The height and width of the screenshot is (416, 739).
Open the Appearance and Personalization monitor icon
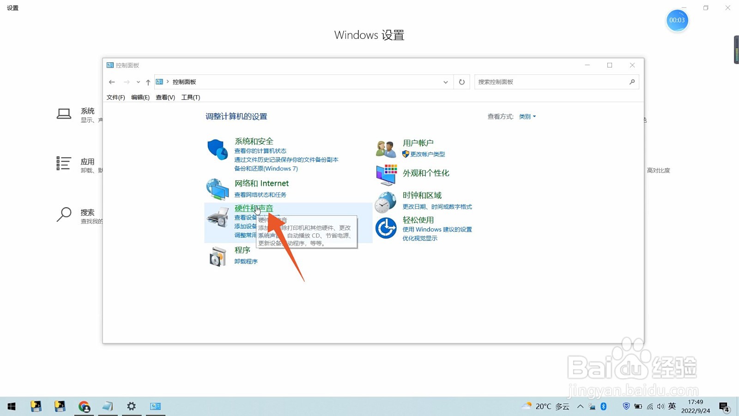(387, 175)
